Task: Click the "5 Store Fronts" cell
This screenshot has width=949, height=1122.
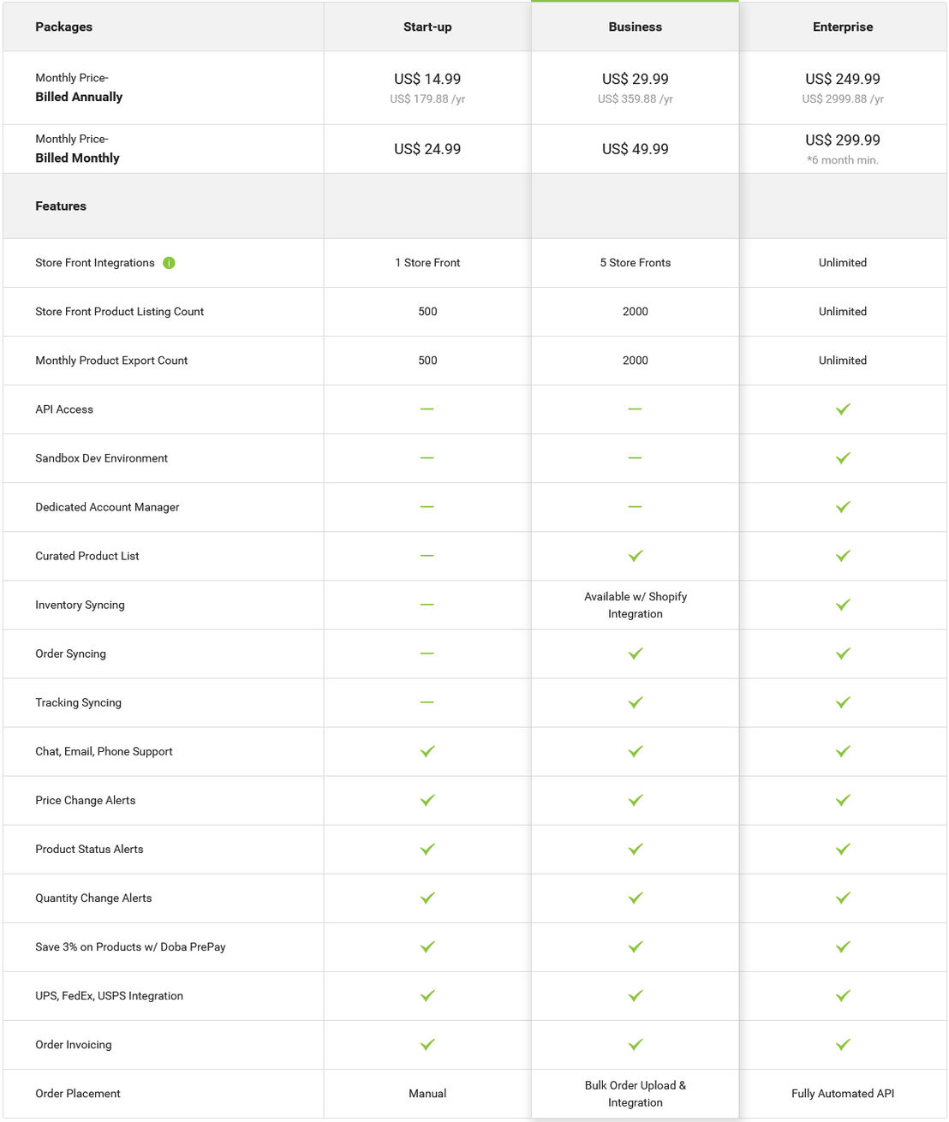Action: 636,263
